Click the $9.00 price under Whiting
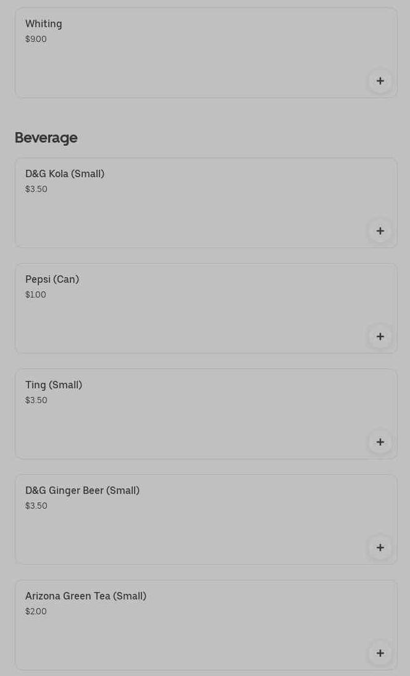Screen dimensions: 410x676 click(x=36, y=40)
